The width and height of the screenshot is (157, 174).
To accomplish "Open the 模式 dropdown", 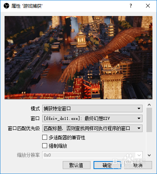I will (92, 109).
